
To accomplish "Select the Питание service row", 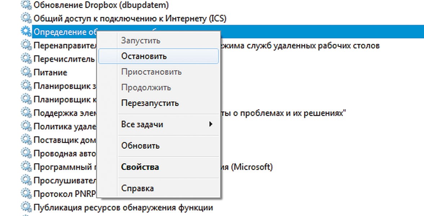I will 50,72.
